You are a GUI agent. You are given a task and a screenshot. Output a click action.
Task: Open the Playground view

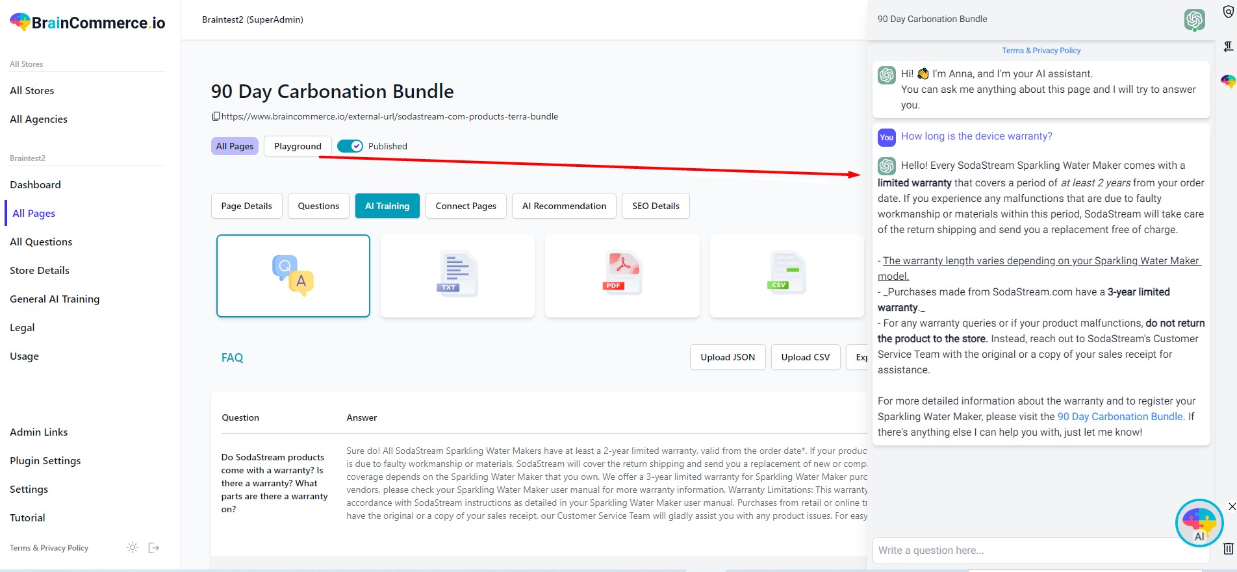pos(298,145)
